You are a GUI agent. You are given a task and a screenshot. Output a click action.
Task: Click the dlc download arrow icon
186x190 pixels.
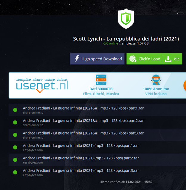168,59
